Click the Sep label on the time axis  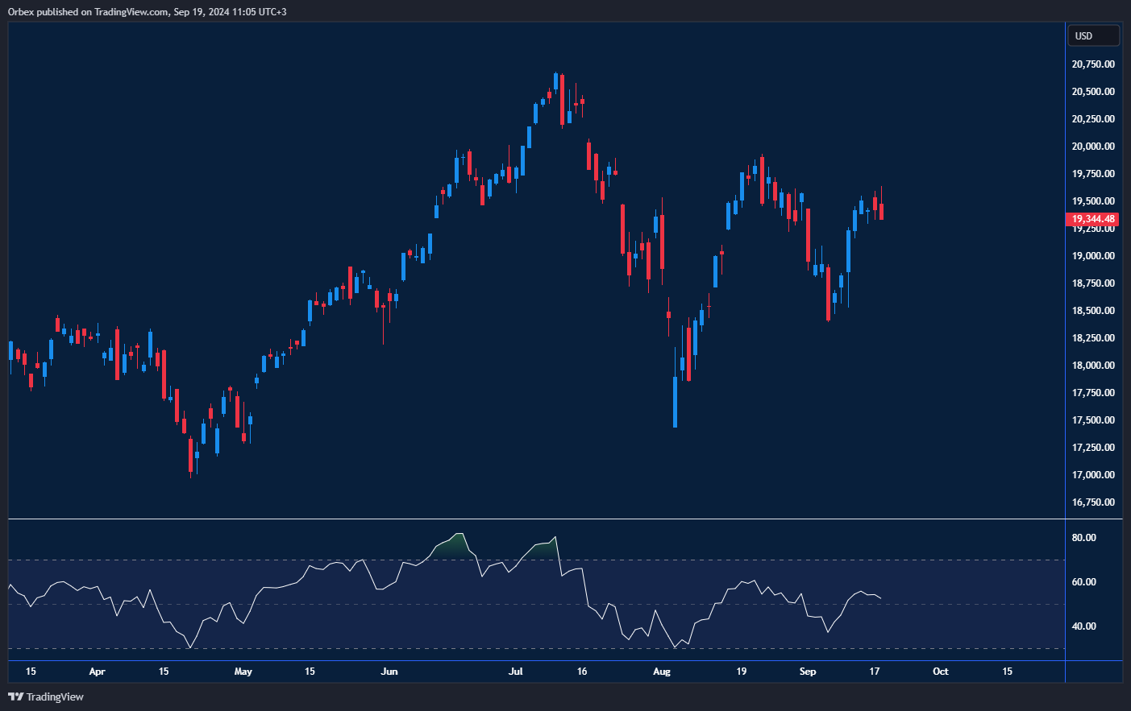pos(808,671)
